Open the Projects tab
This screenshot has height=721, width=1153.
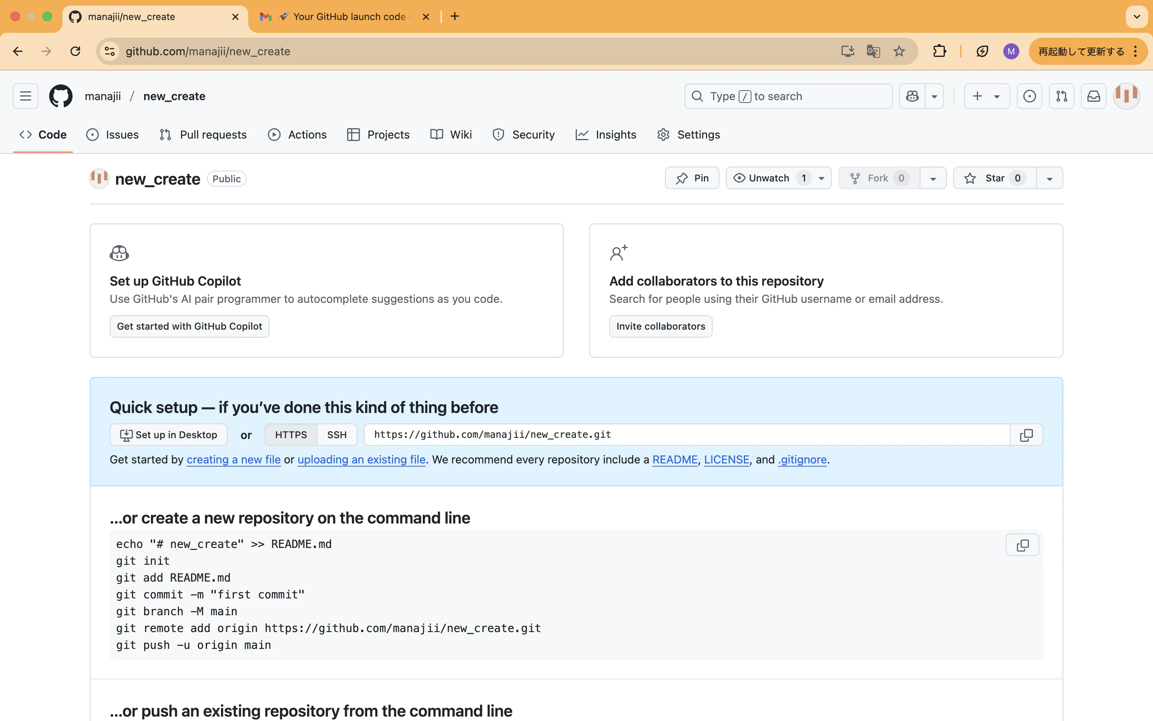click(378, 135)
